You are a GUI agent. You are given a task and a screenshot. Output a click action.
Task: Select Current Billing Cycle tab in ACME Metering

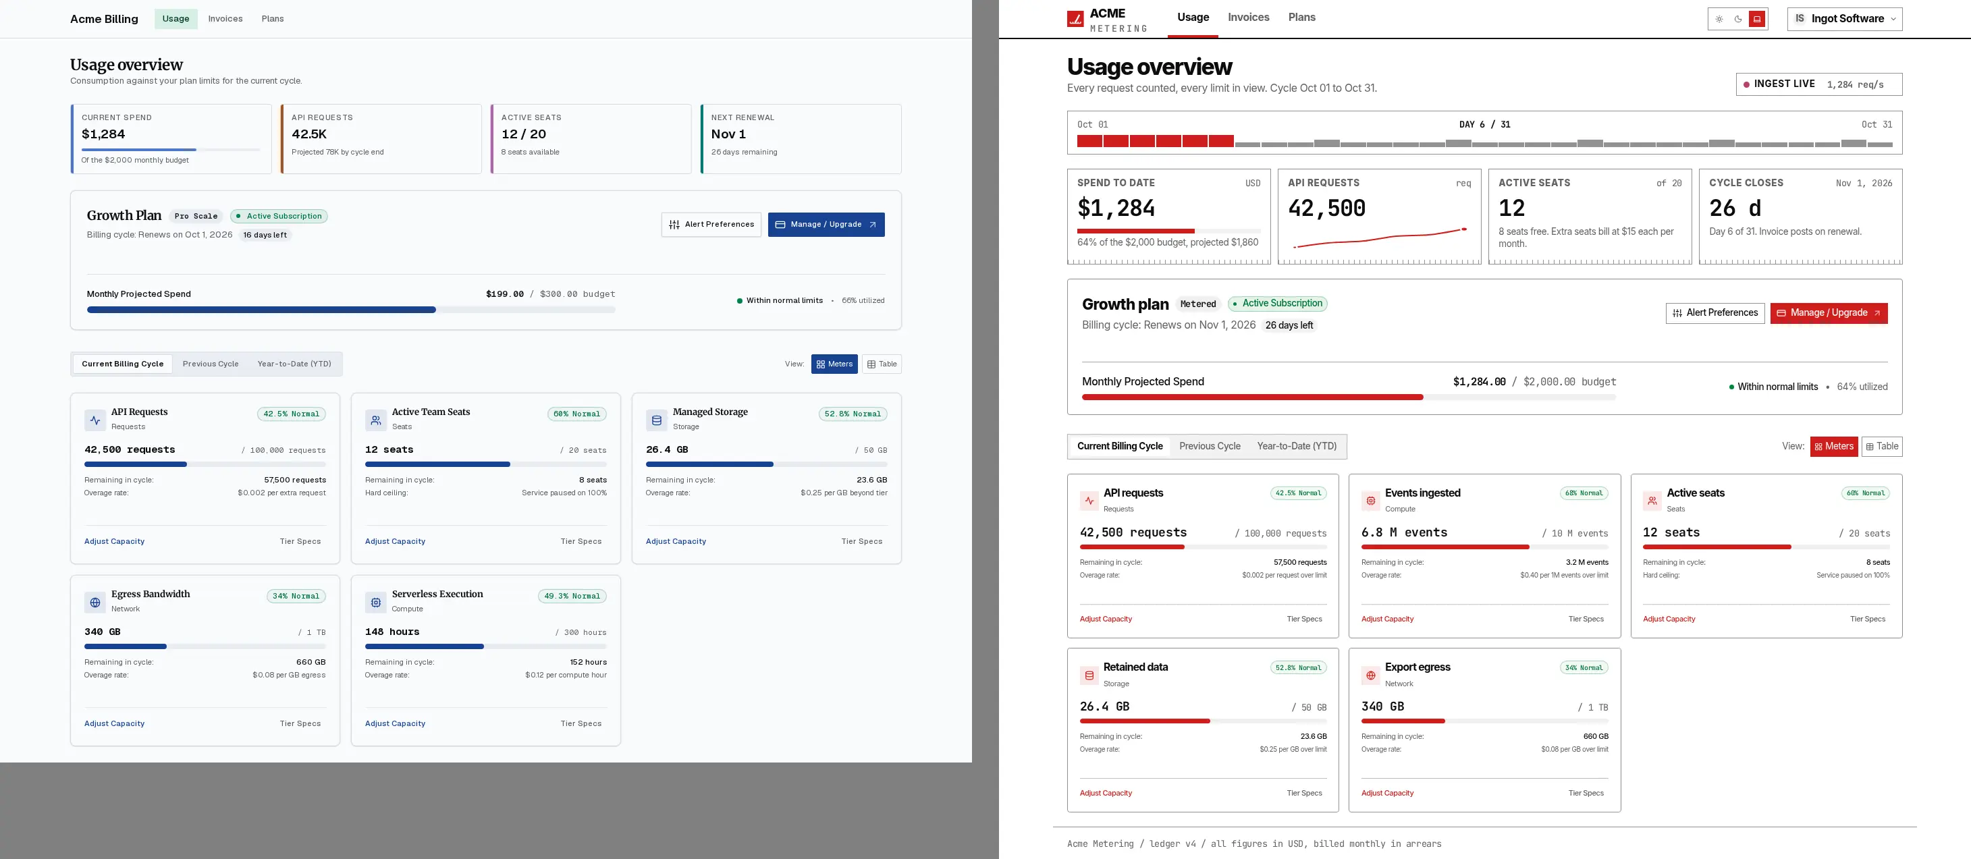tap(1119, 446)
